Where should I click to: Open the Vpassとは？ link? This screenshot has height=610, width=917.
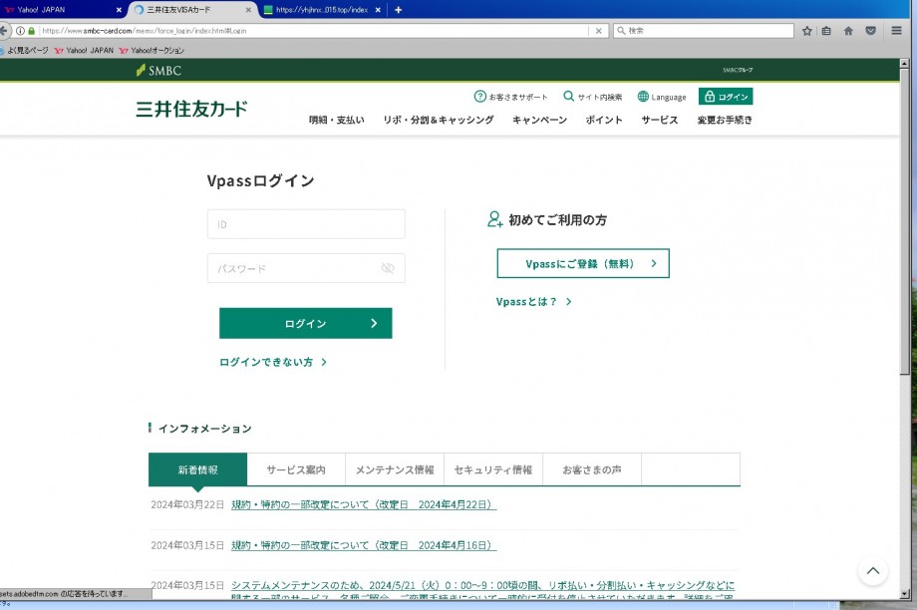pyautogui.click(x=533, y=302)
